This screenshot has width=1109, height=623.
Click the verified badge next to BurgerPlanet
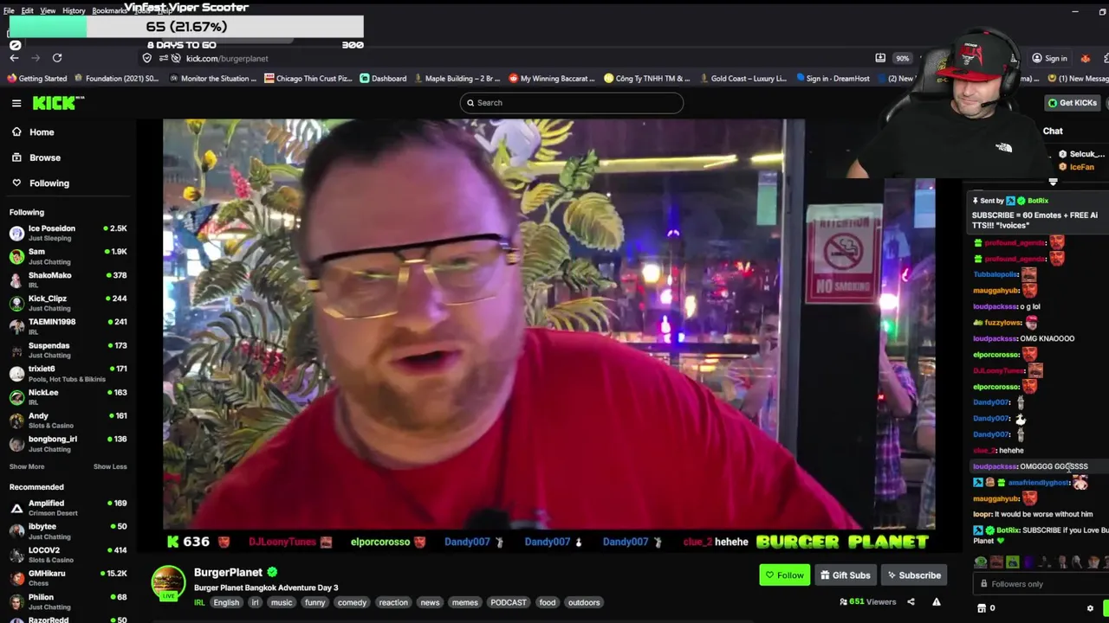pyautogui.click(x=272, y=572)
